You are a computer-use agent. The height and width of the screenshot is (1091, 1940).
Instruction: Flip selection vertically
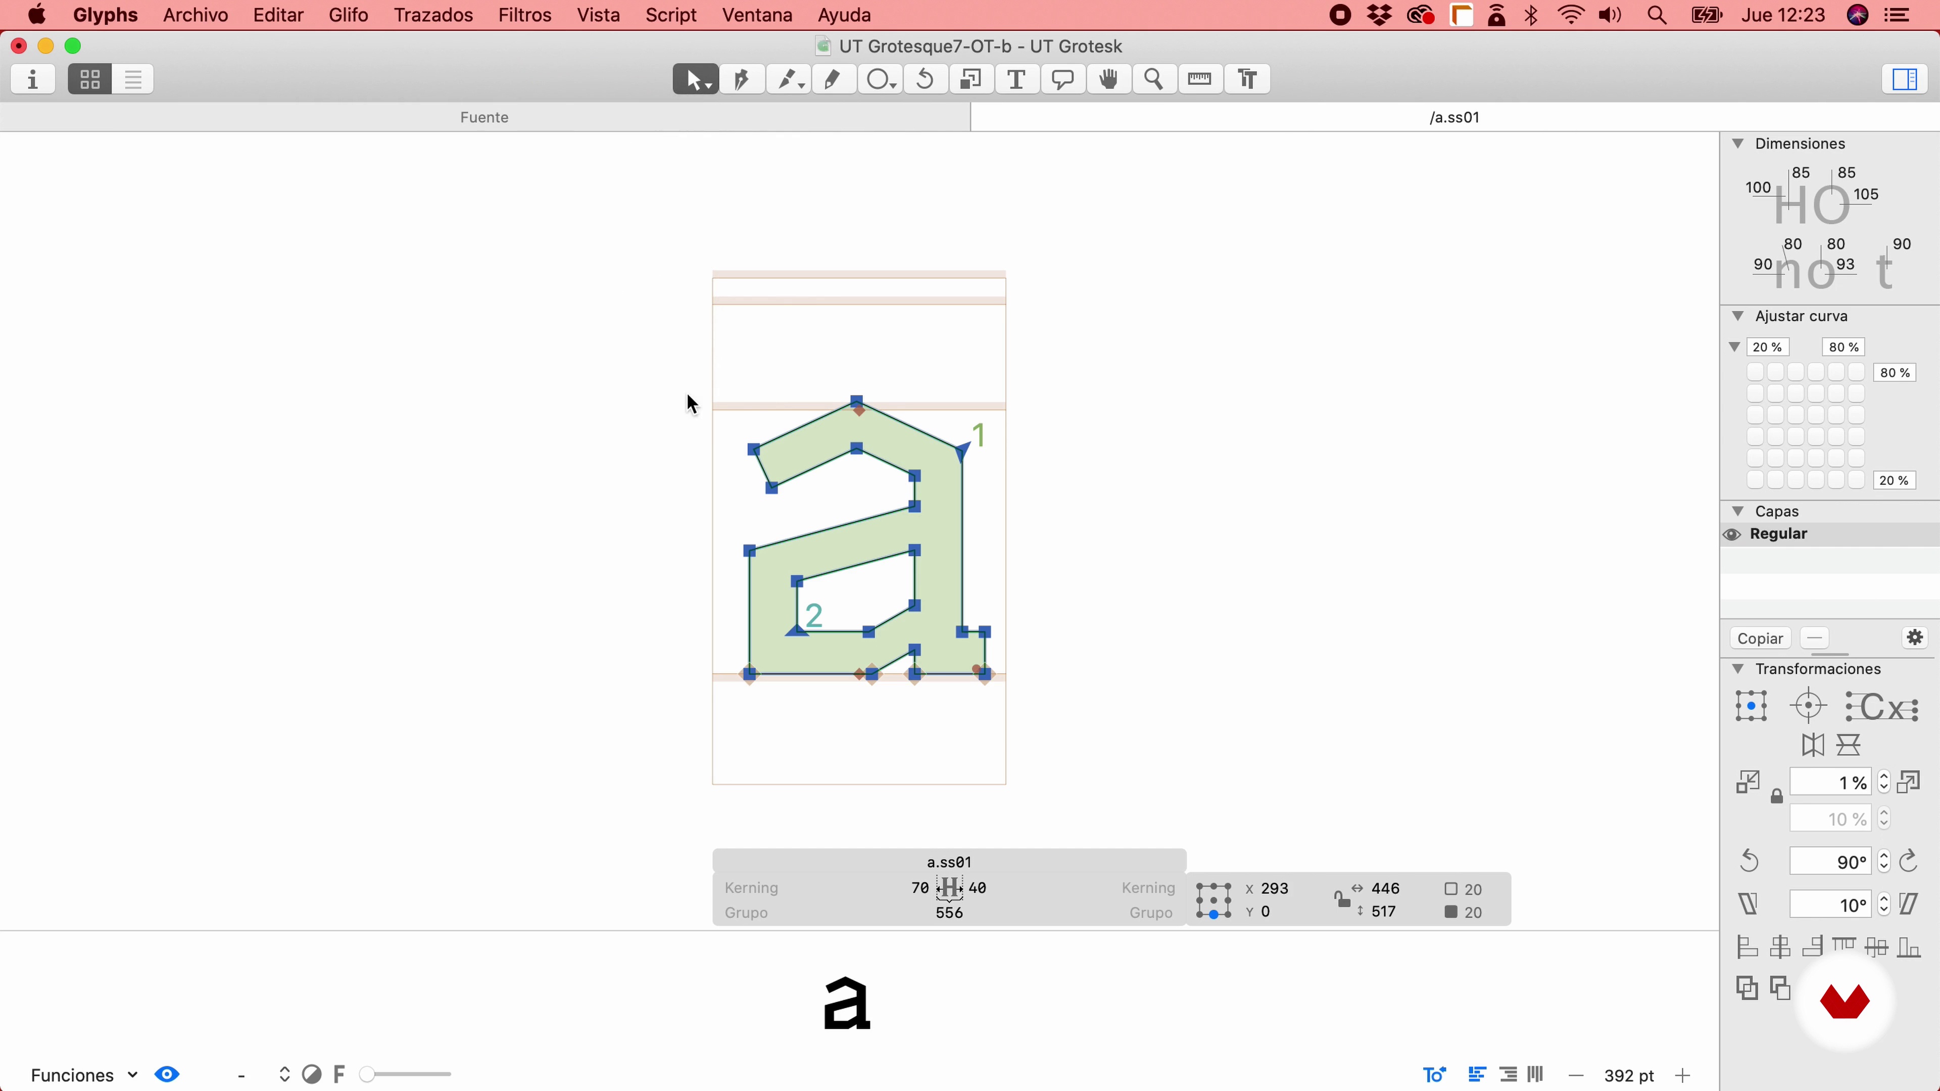point(1849,746)
